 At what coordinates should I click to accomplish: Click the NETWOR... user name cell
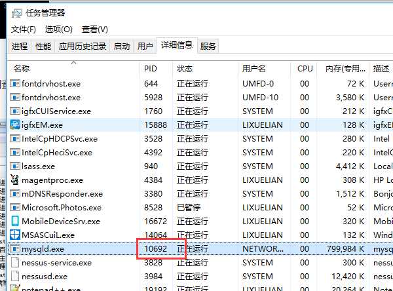[x=263, y=249]
